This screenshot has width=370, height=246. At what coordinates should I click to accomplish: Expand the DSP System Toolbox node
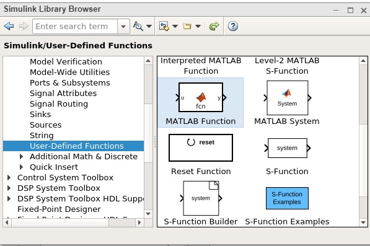(9, 188)
